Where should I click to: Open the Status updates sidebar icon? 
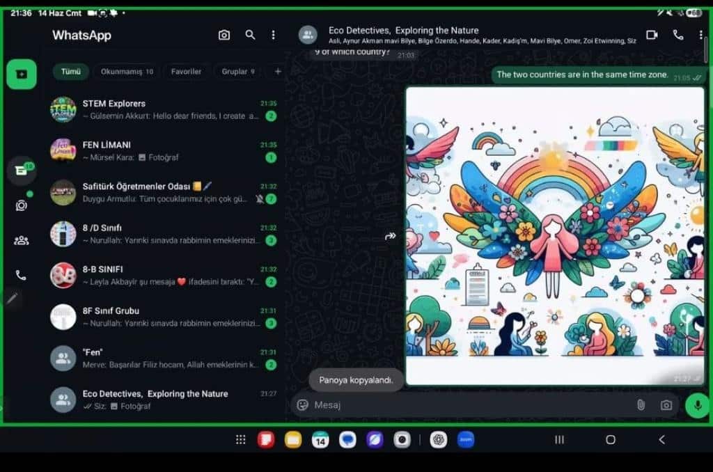click(22, 205)
